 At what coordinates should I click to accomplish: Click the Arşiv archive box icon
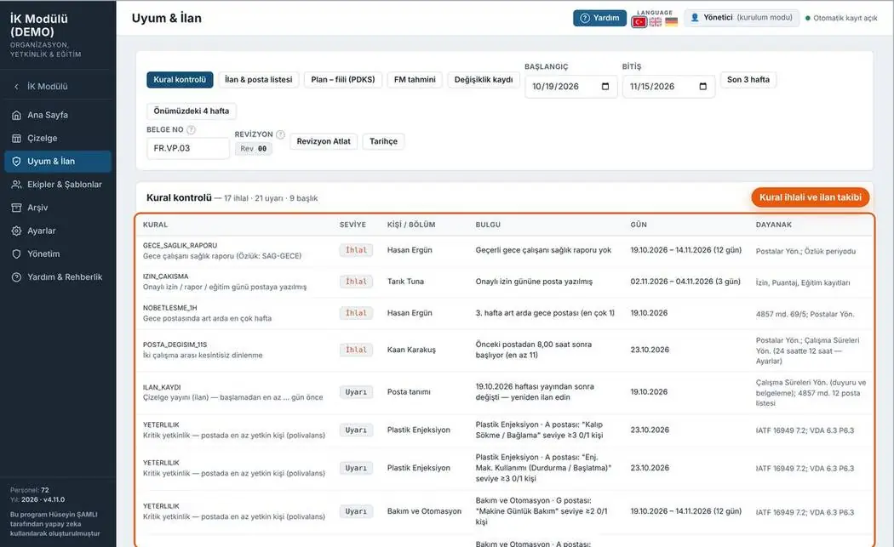click(x=16, y=208)
